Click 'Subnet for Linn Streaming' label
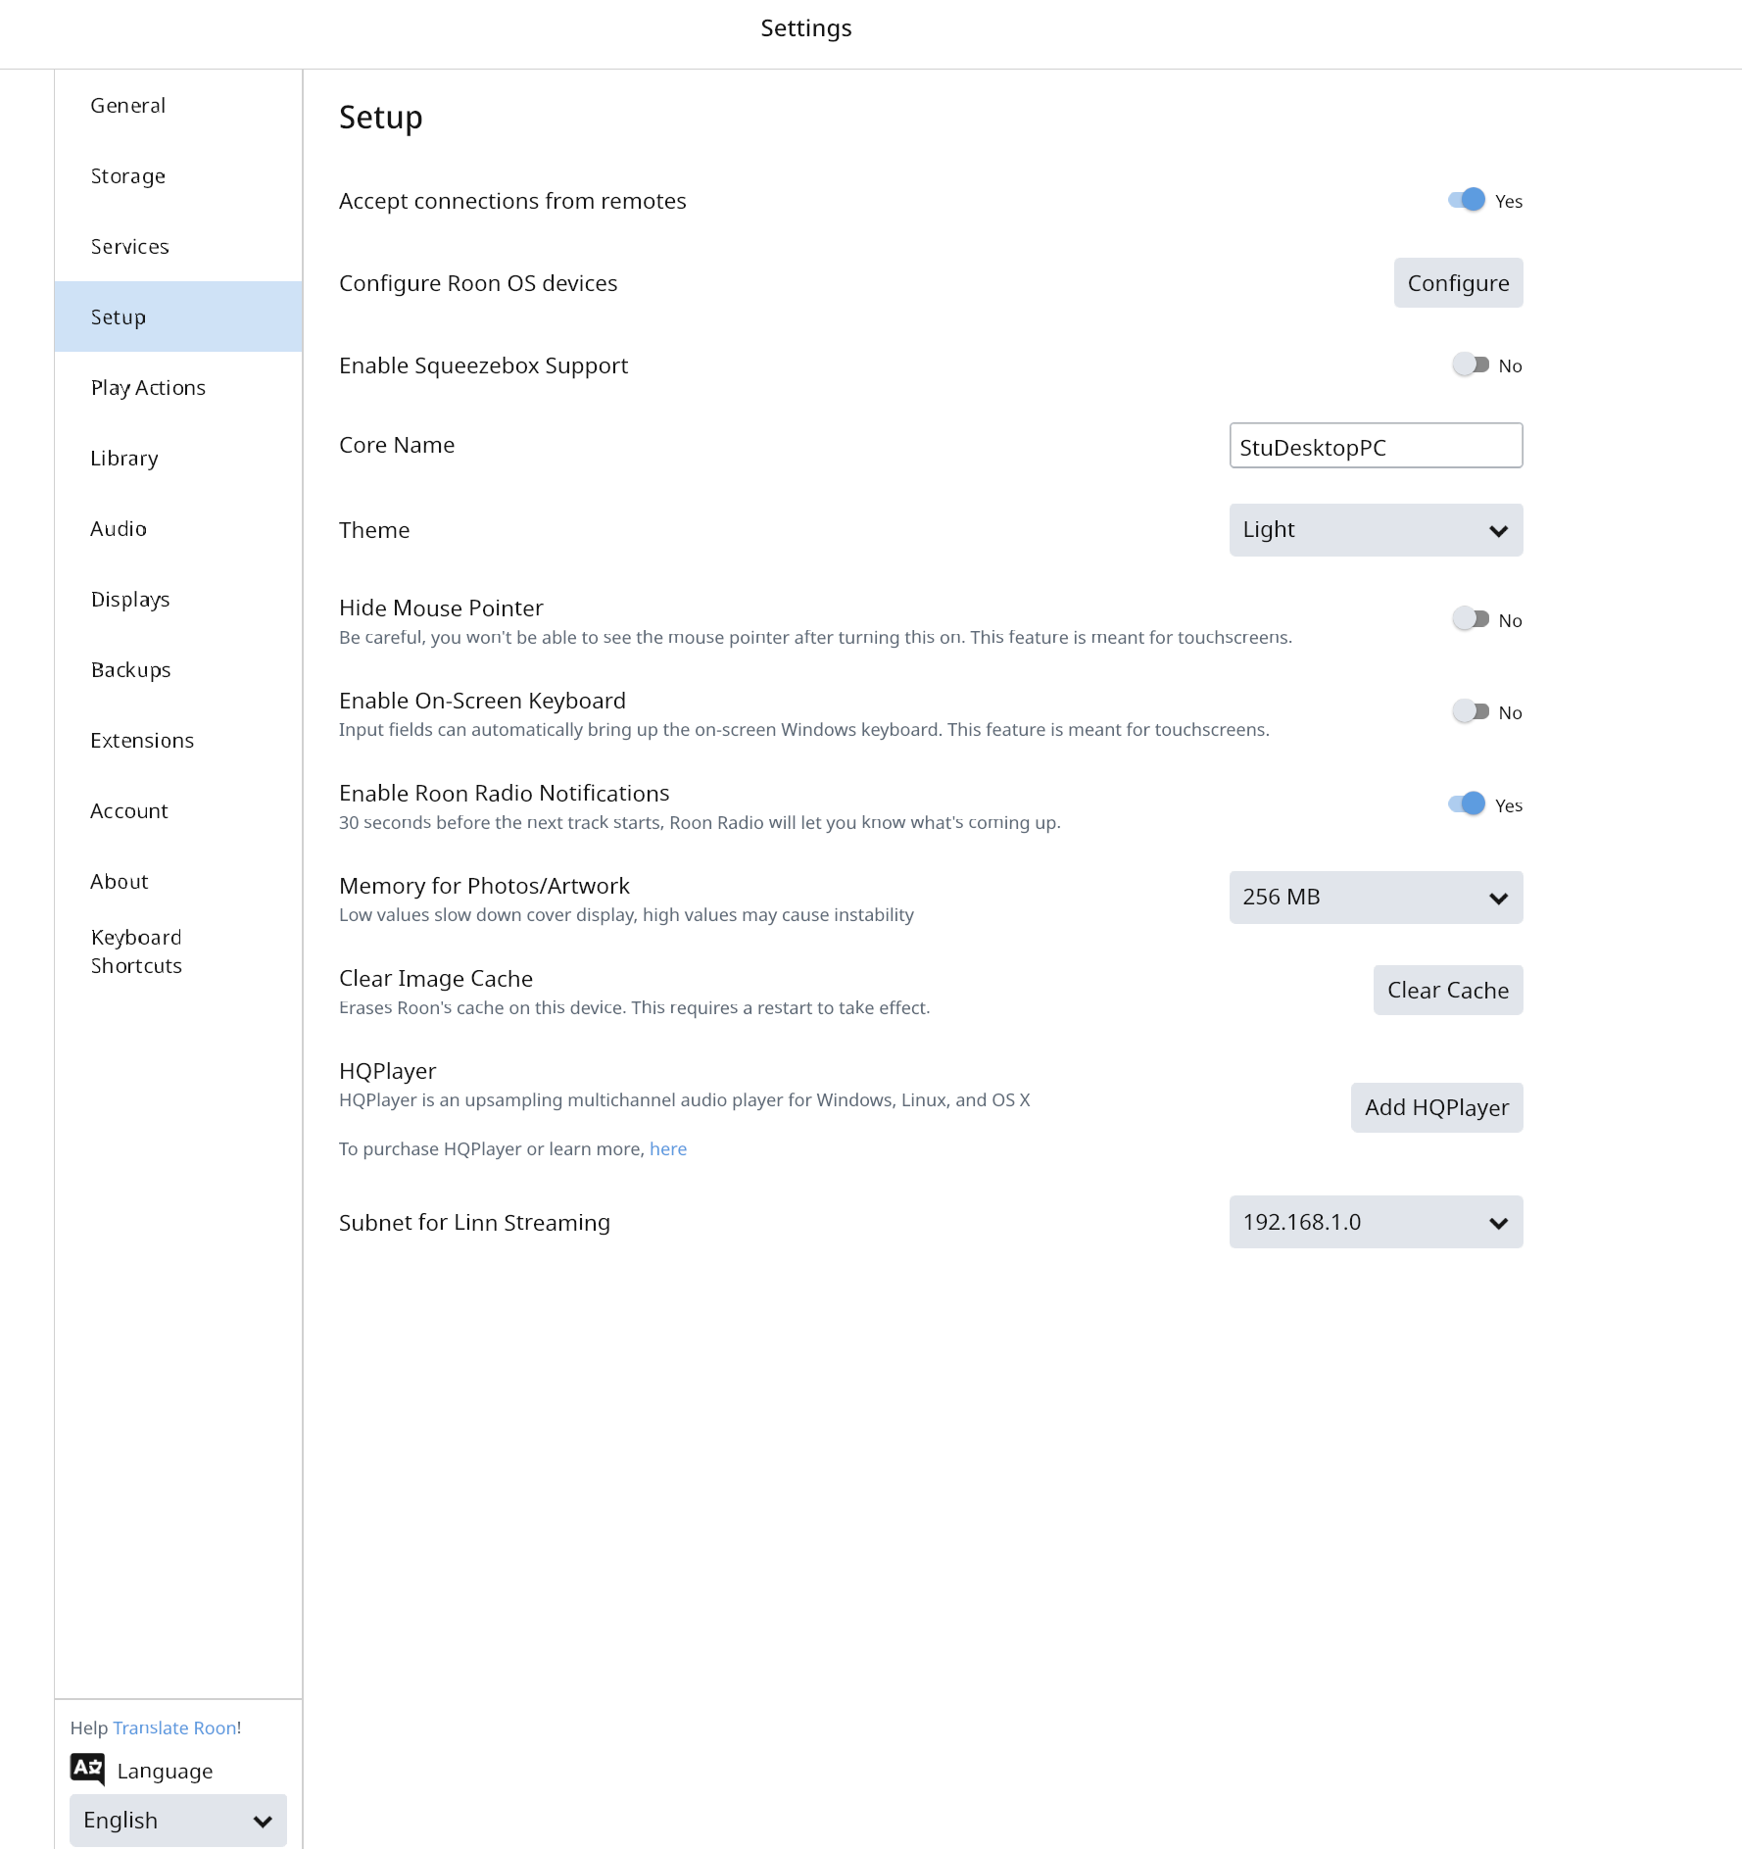 474,1223
